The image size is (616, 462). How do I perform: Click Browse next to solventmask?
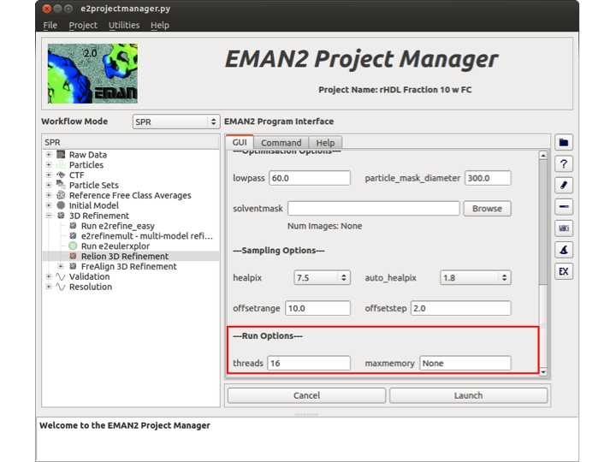point(487,208)
